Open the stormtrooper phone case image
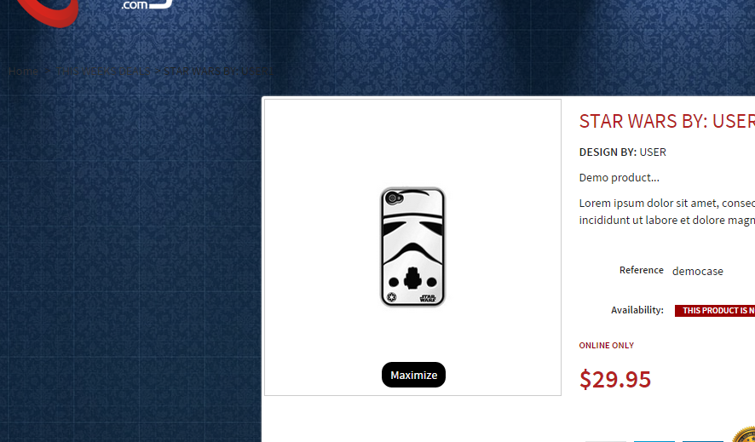This screenshot has width=755, height=442. coord(413,247)
